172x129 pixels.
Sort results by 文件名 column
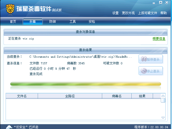click(22, 96)
